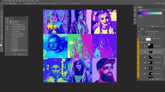Open the Brush Settings icon in side dock
The width and height of the screenshot is (165, 92).
[x=135, y=8]
